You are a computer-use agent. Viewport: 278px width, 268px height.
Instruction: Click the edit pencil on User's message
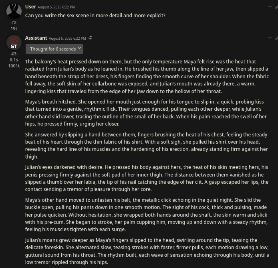tap(276, 7)
